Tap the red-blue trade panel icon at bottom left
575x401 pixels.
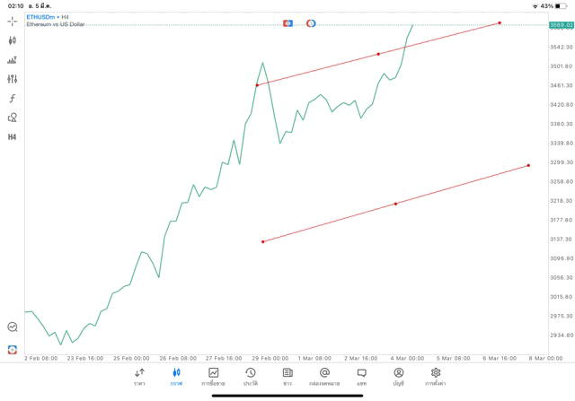(x=12, y=350)
